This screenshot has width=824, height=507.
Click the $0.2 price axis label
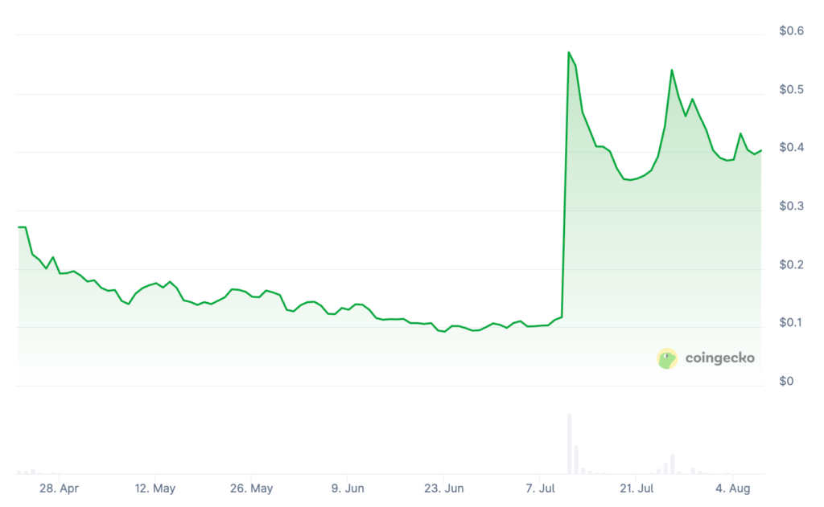791,265
